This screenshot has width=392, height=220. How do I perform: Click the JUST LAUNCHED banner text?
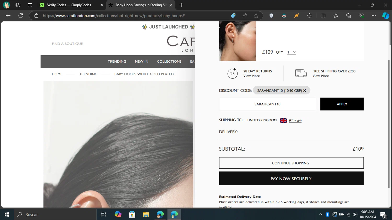169,27
